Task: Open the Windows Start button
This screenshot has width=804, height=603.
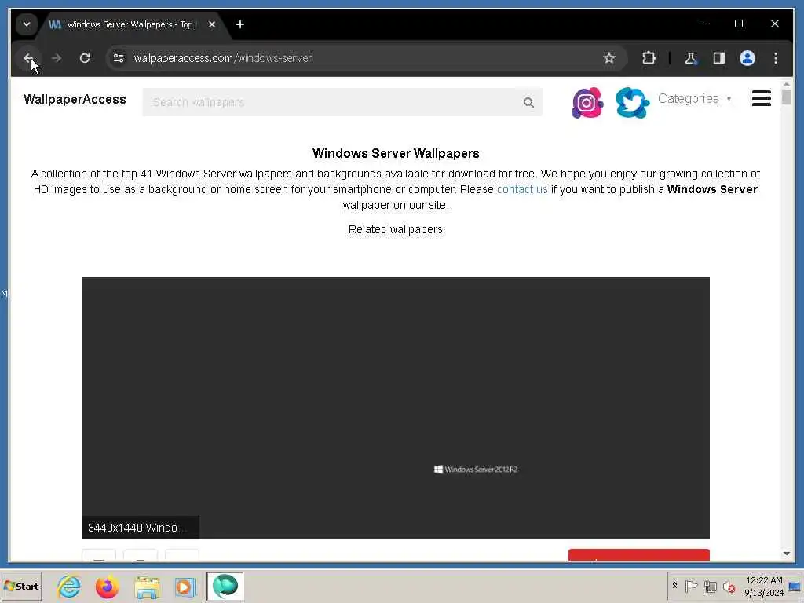Action: (21, 586)
